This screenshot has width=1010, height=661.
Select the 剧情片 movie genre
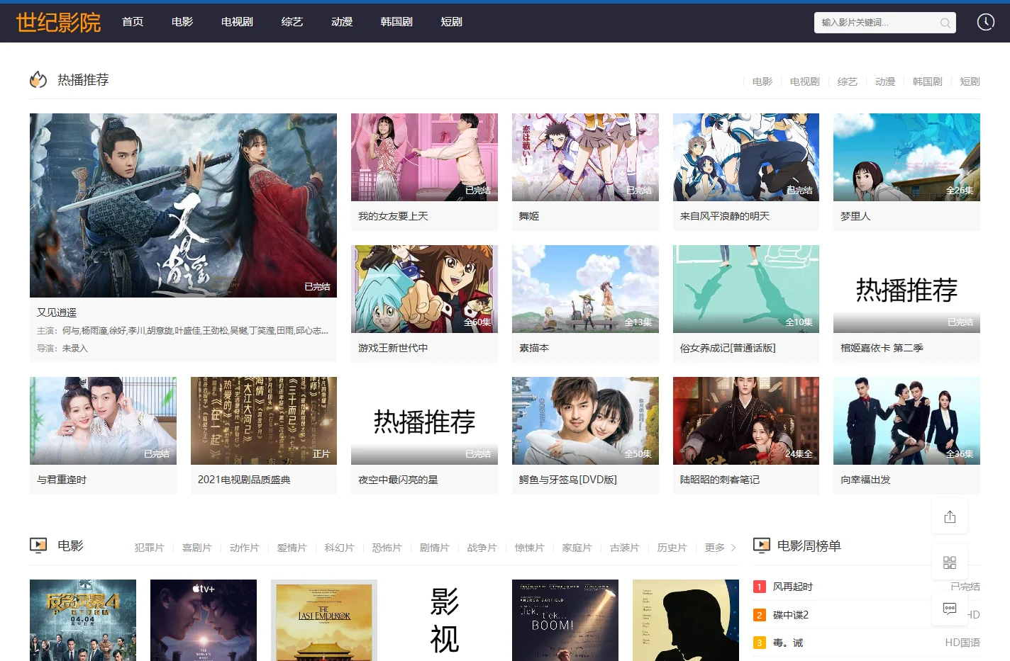click(x=434, y=548)
